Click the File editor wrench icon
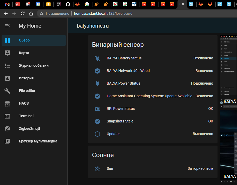 click(x=7, y=91)
